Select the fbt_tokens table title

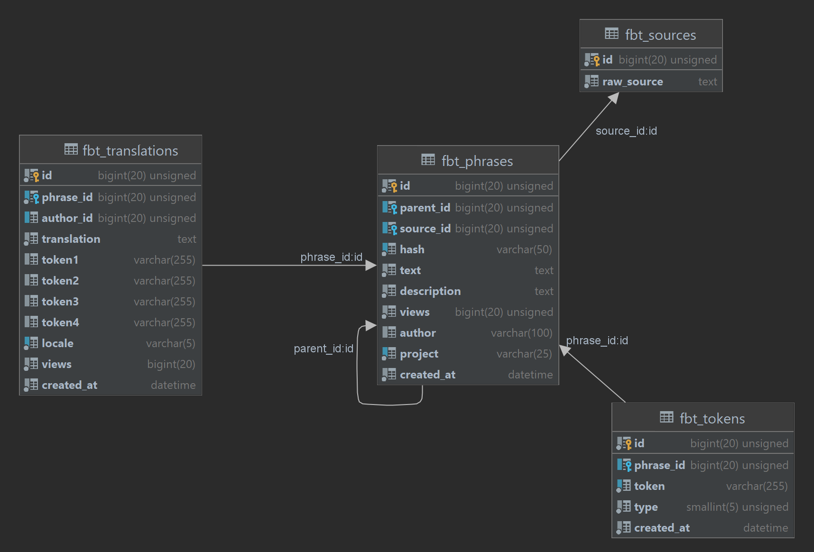click(x=712, y=419)
